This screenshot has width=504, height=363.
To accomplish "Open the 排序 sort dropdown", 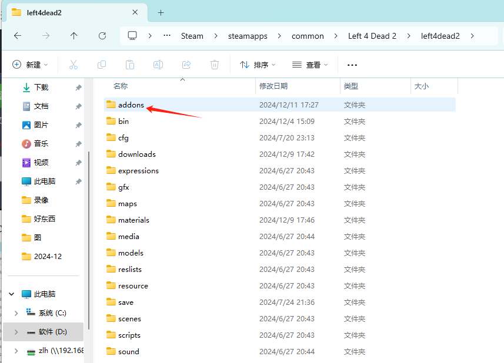I will pos(258,65).
